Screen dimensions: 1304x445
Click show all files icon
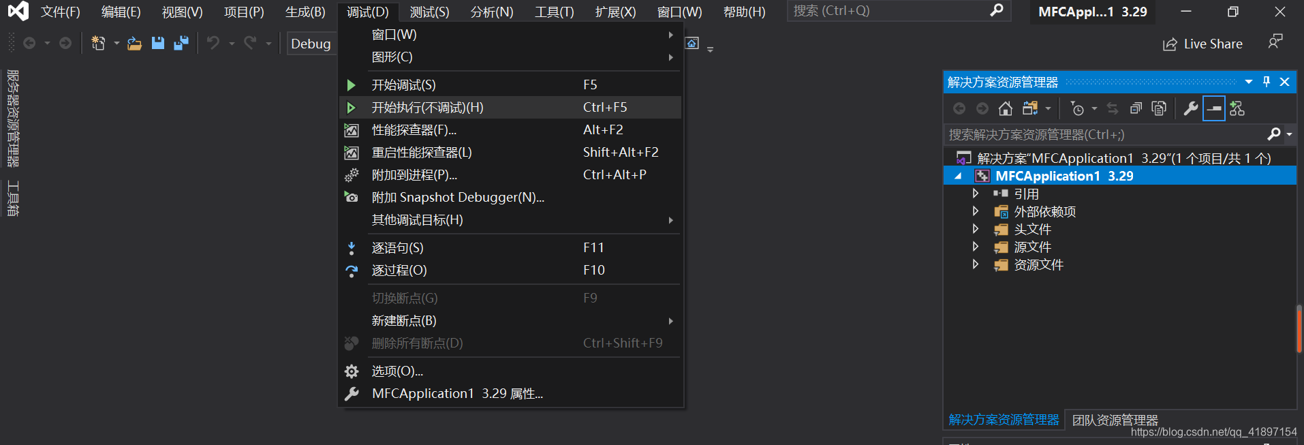(x=1159, y=108)
